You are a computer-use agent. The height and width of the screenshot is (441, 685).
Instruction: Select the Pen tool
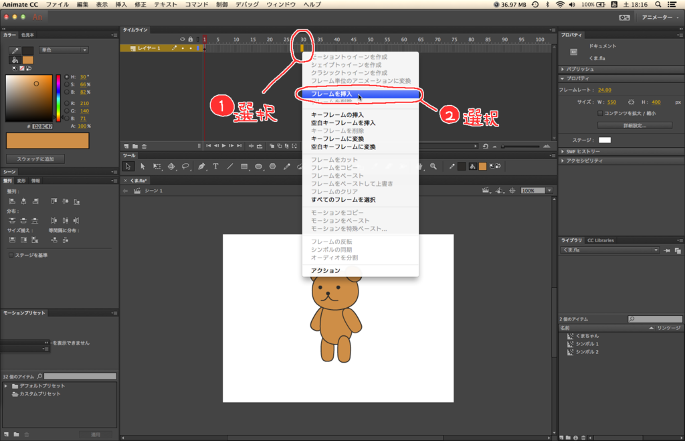pyautogui.click(x=201, y=167)
